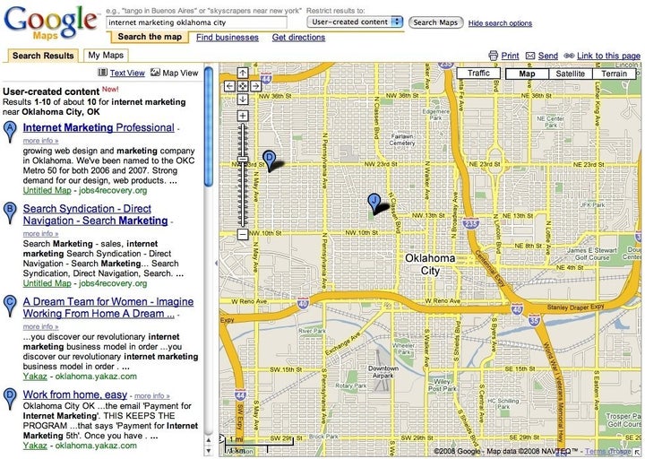The width and height of the screenshot is (645, 459).
Task: Pan the map right with the arrow
Action: [x=255, y=86]
